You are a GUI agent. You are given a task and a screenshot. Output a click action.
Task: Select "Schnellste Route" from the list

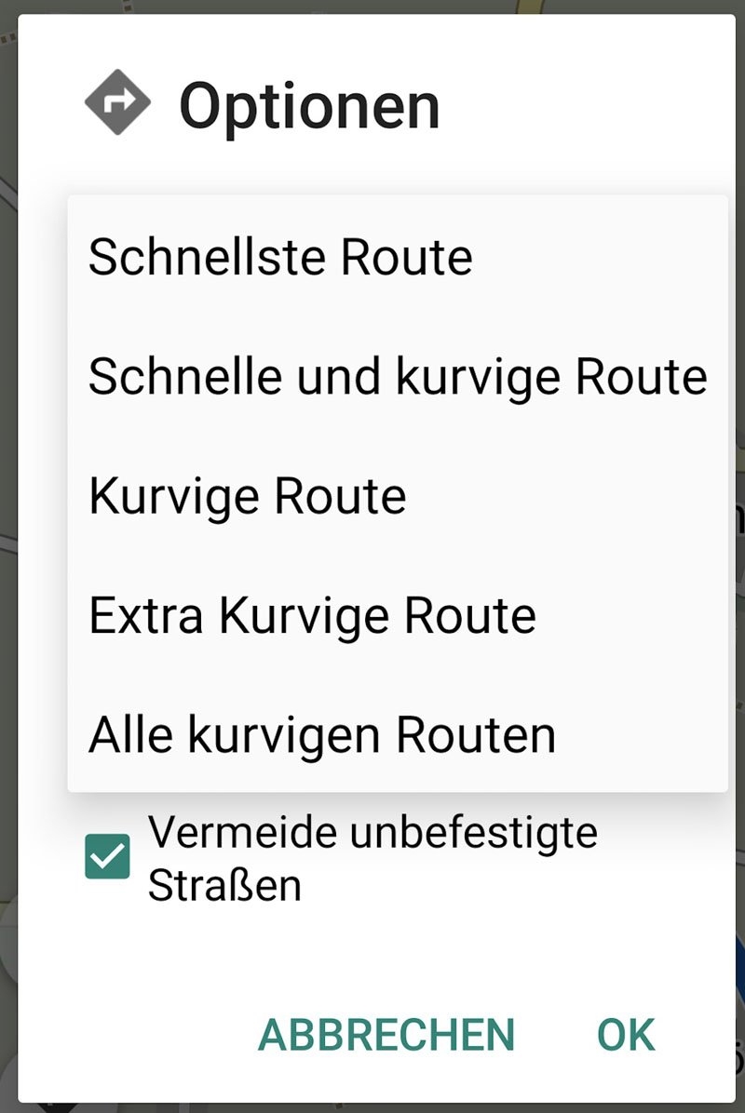tap(280, 256)
